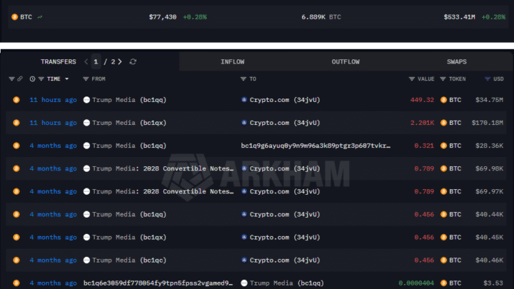The image size is (514, 289).
Task: Click the $3.53 USD amount
Action: pos(493,283)
